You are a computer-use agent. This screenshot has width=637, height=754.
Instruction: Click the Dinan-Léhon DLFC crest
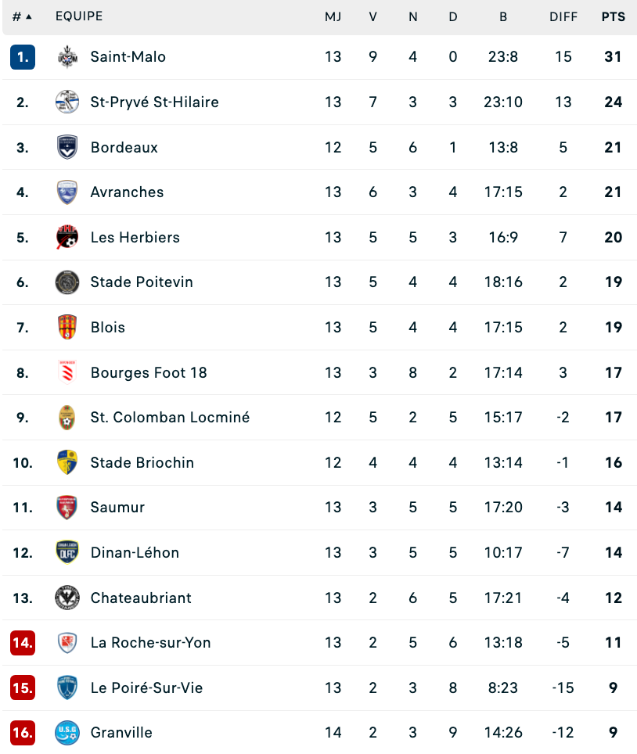tap(67, 552)
